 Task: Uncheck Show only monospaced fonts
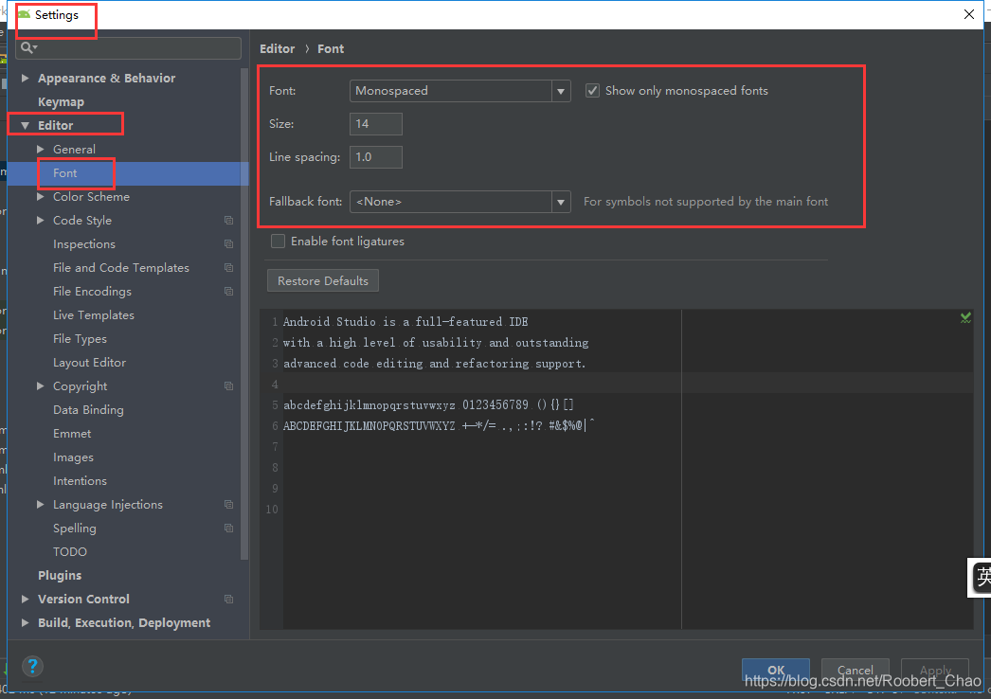592,90
